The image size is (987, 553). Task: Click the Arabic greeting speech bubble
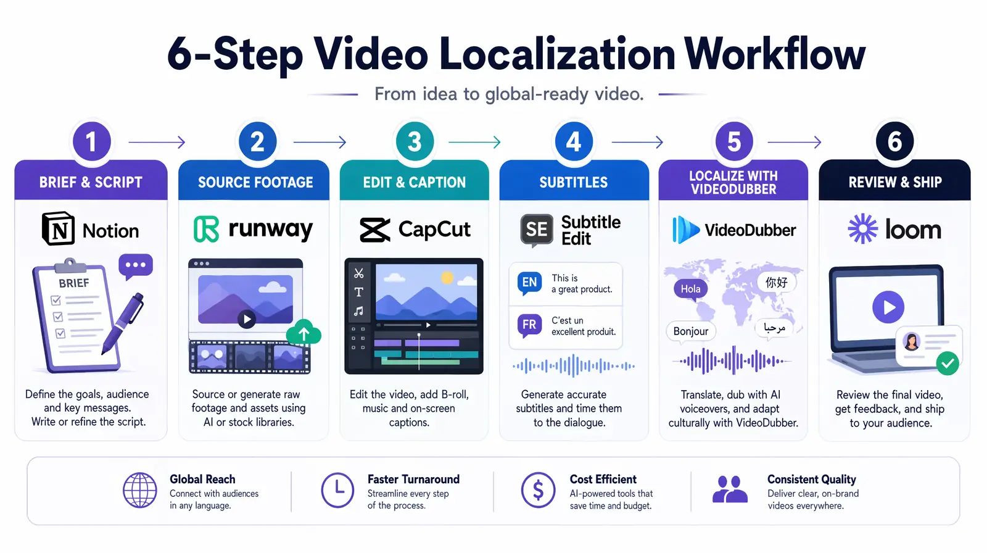coord(774,328)
